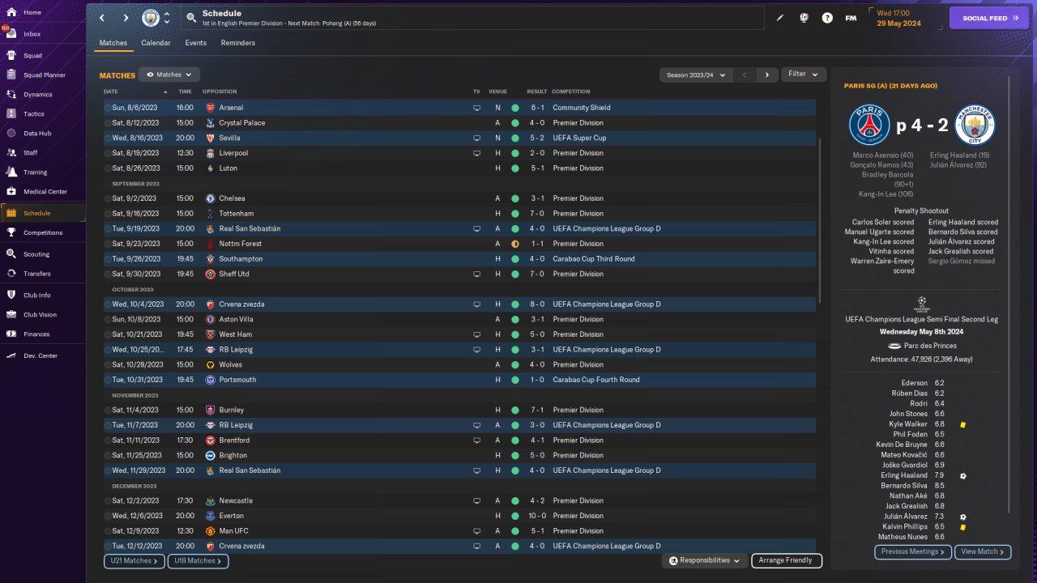Sort by the Competition column header
1037x583 pixels.
571,91
